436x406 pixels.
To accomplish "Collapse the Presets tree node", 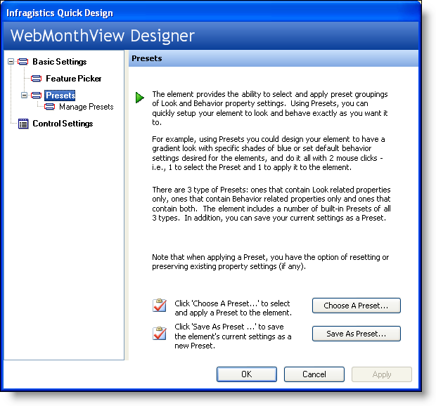I will [x=25, y=95].
